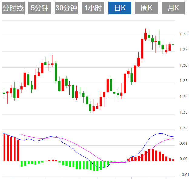Select the 30分钟 interval tab
The image size is (192, 179).
[x=66, y=8]
